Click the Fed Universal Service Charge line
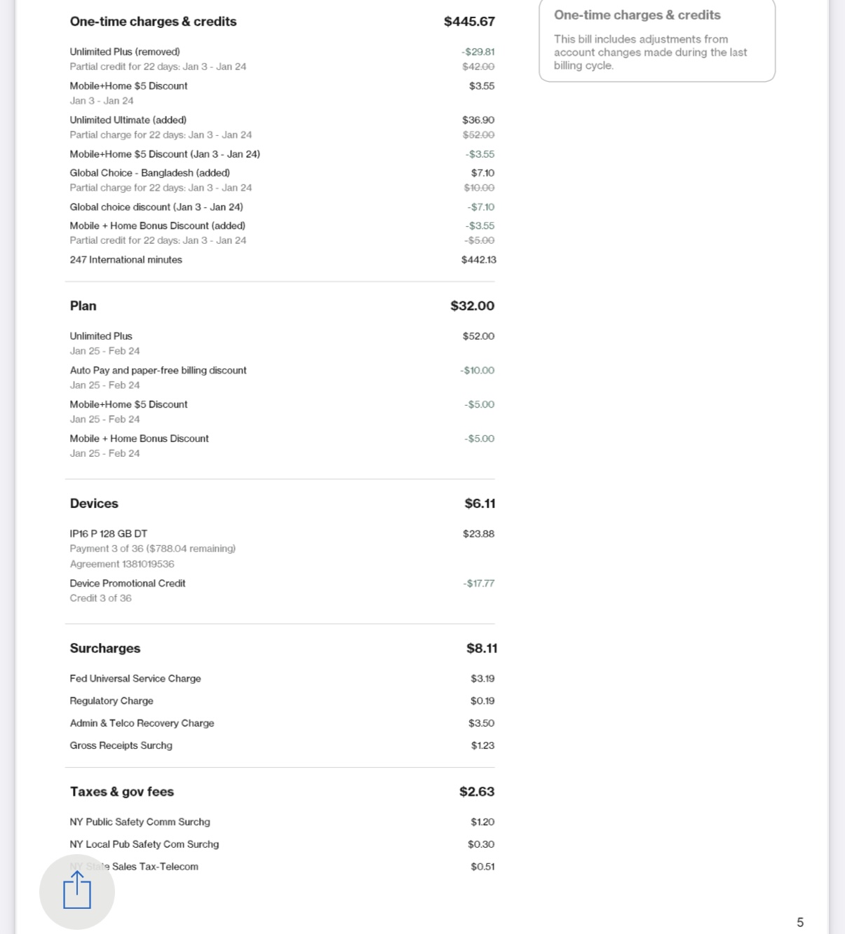845x934 pixels. [x=135, y=679]
